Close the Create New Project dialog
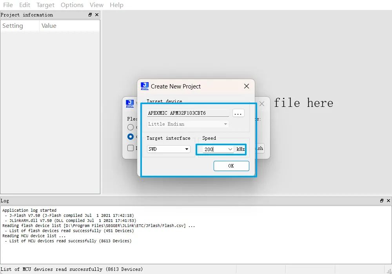 [x=247, y=86]
